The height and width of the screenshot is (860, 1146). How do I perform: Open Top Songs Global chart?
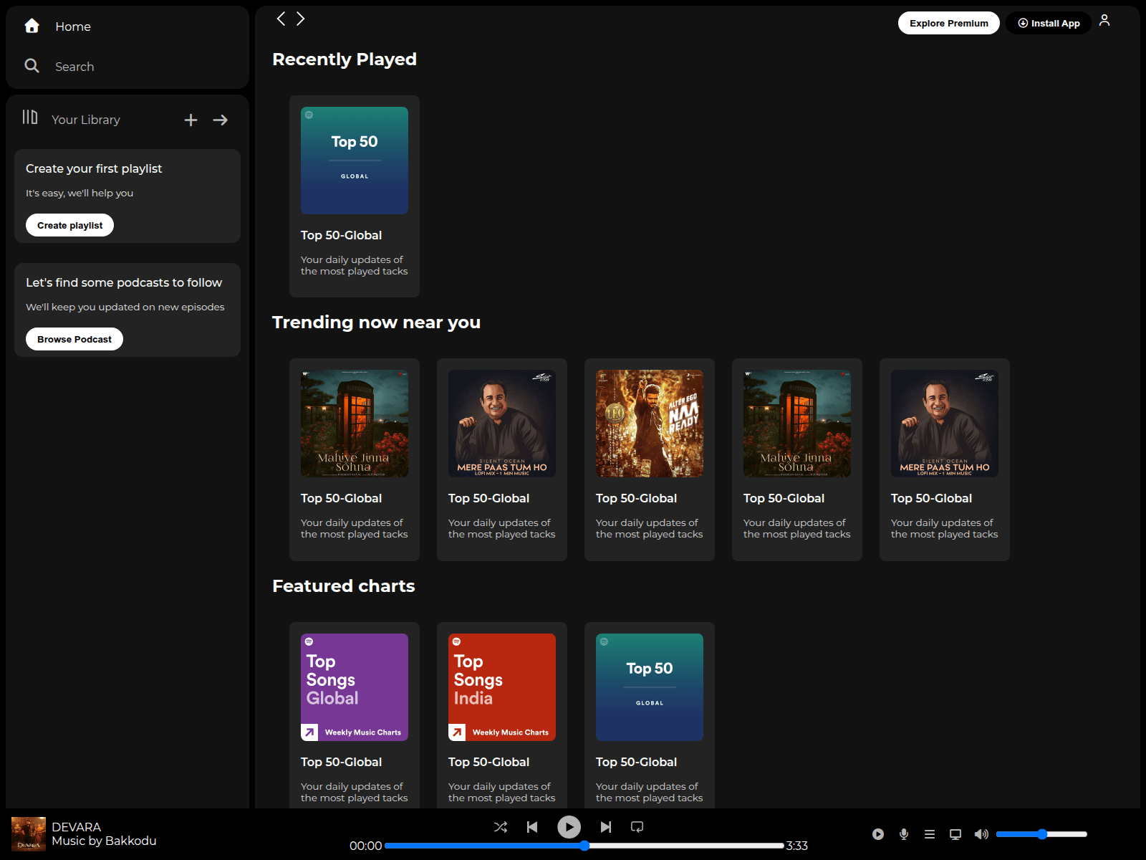[x=355, y=715]
